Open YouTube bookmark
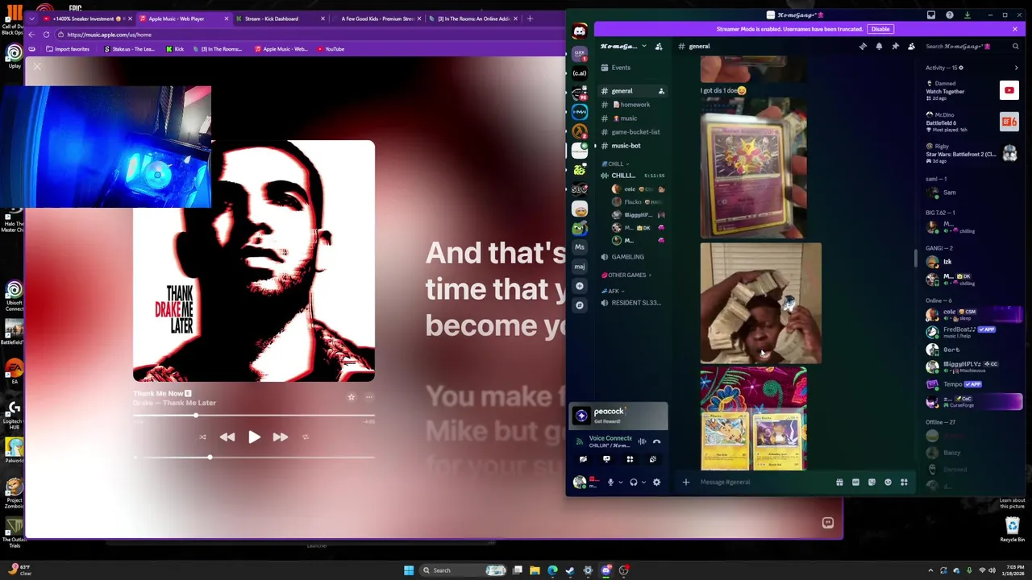The height and width of the screenshot is (580, 1032). pos(331,49)
